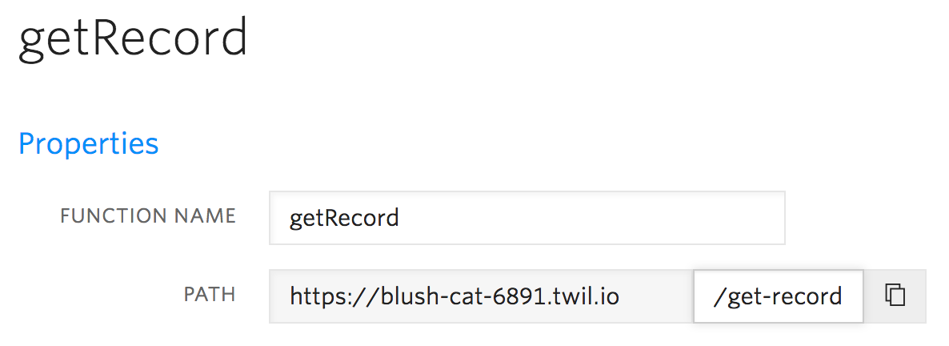Focus the Function Name input field

point(527,218)
